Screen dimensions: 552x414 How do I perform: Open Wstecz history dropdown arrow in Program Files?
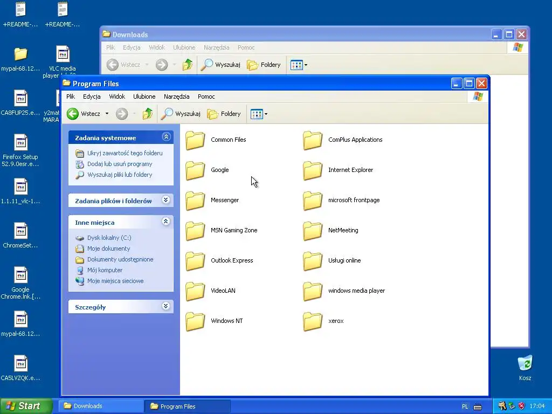[107, 114]
